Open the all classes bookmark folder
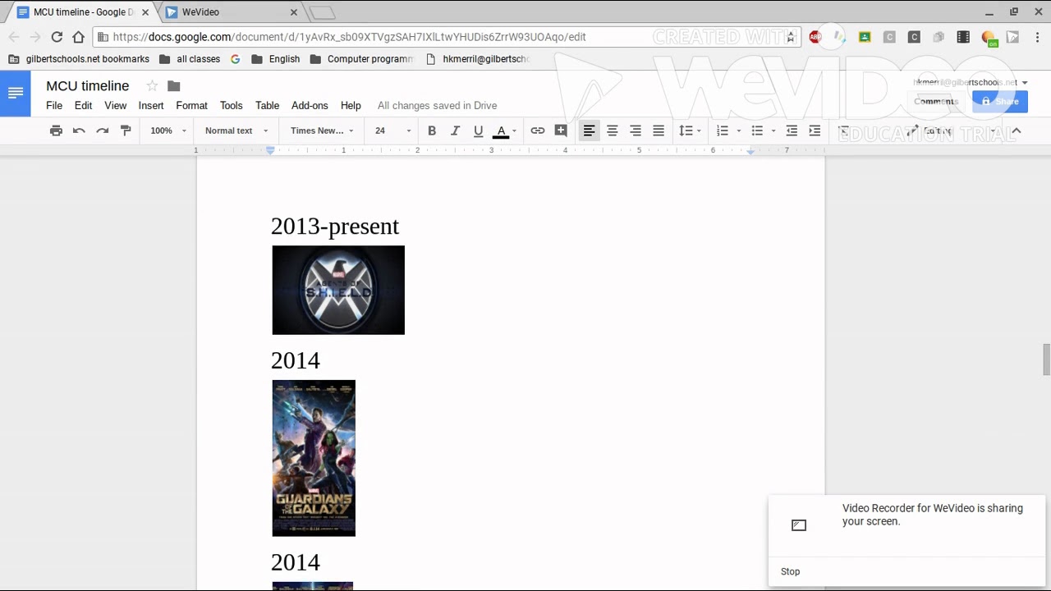Screen dimensions: 1051x591 (190, 59)
